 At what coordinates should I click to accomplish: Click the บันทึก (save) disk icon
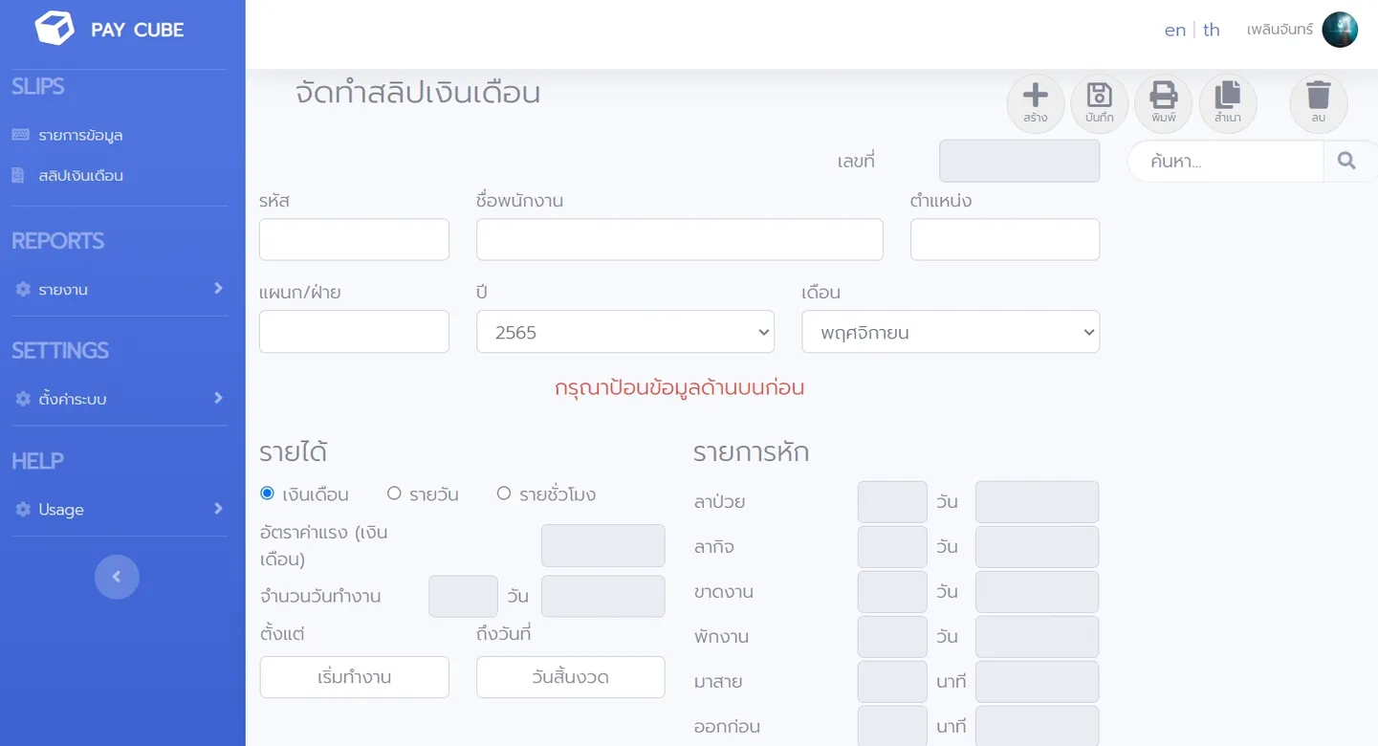[1100, 95]
